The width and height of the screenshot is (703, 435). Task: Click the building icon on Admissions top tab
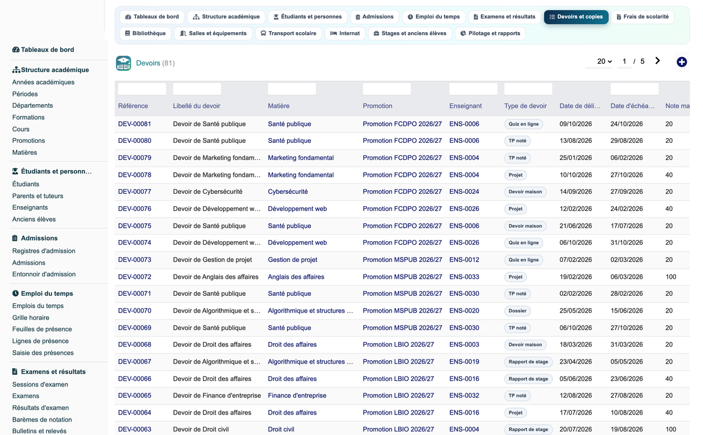[358, 17]
